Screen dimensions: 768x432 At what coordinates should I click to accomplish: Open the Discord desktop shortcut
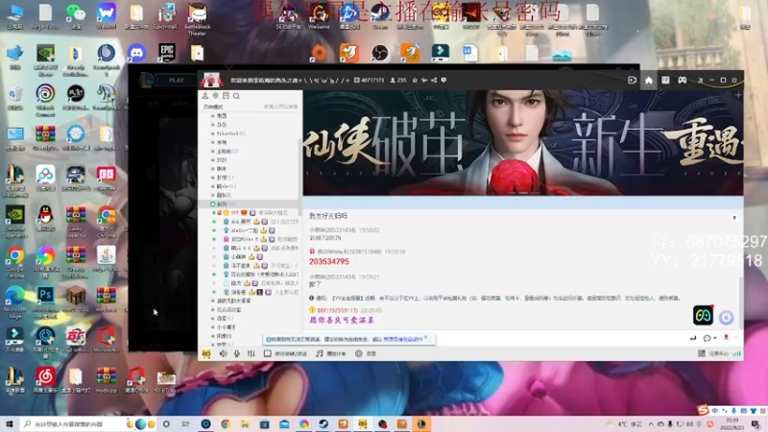[x=136, y=53]
